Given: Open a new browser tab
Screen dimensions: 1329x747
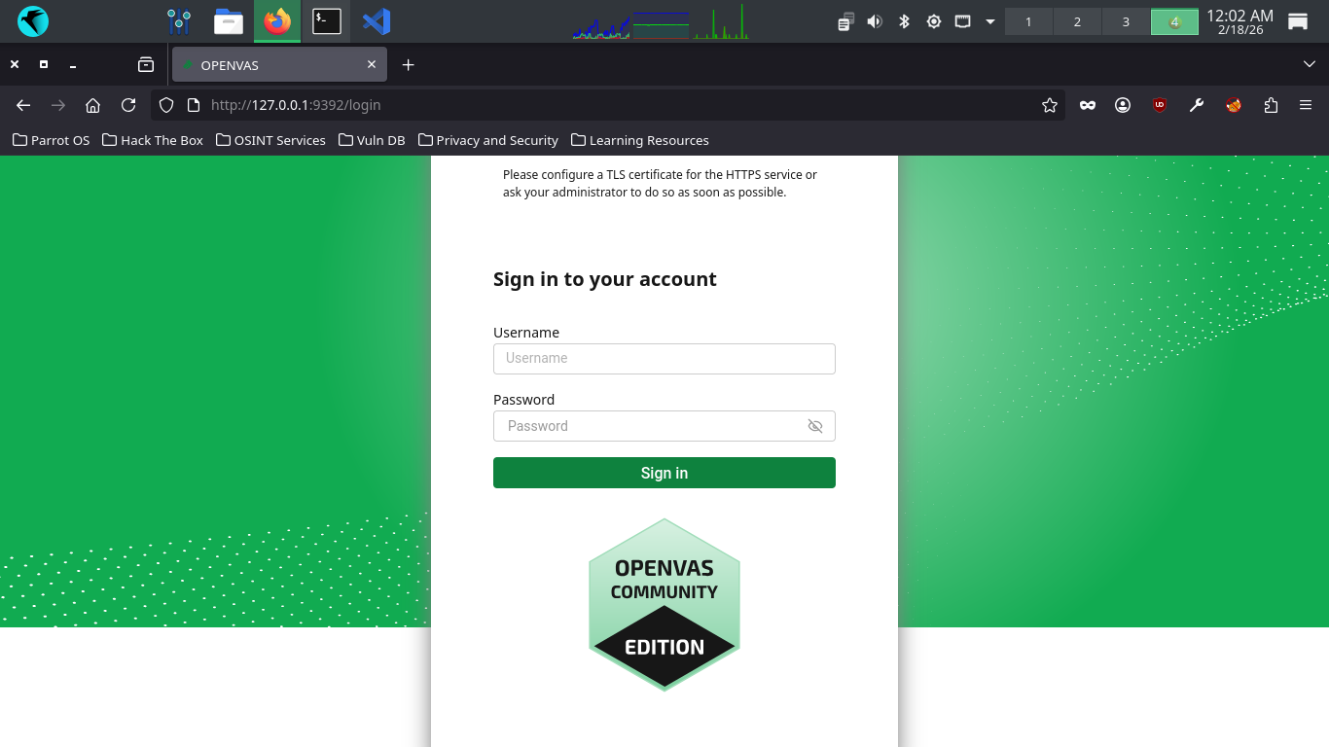Looking at the screenshot, I should (x=409, y=65).
